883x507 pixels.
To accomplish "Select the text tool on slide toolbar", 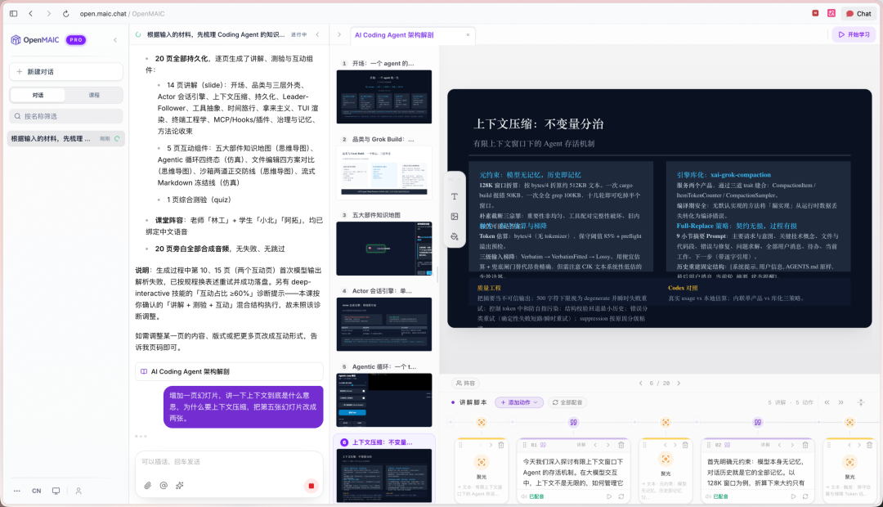I will pyautogui.click(x=455, y=196).
